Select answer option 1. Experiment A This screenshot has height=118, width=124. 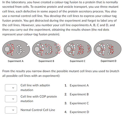(x=77, y=85)
